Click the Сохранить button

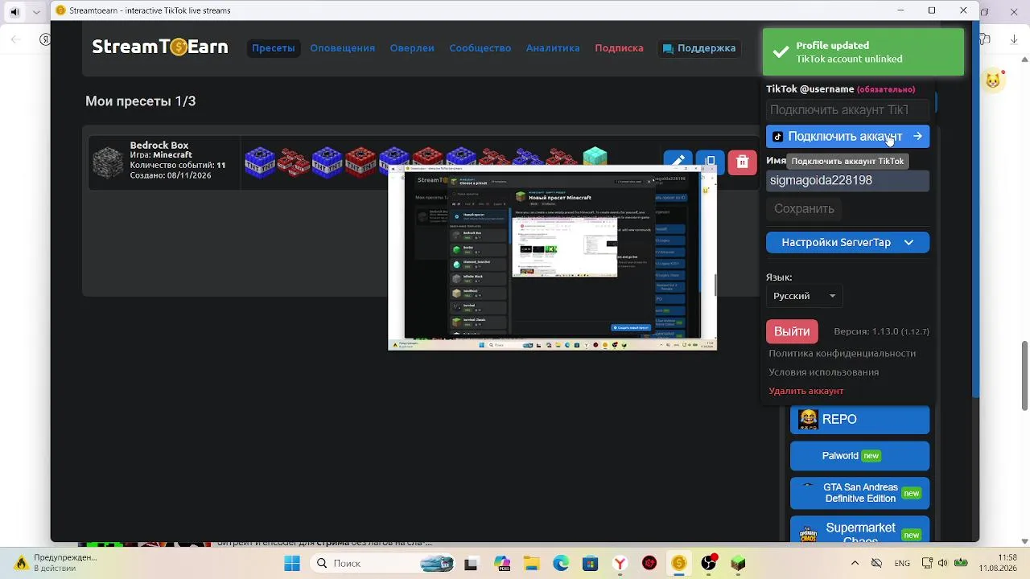click(804, 209)
